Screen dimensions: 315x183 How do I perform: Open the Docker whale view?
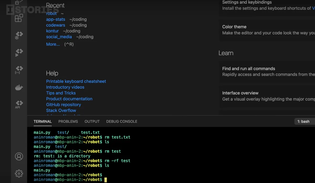pos(19,87)
